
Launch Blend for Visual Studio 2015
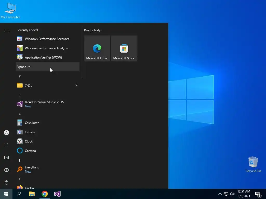pos(48,104)
